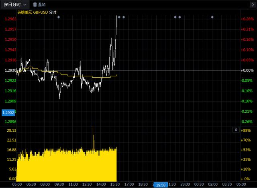Close the volume panel with X
The width and height of the screenshot is (257, 188).
click(x=236, y=130)
